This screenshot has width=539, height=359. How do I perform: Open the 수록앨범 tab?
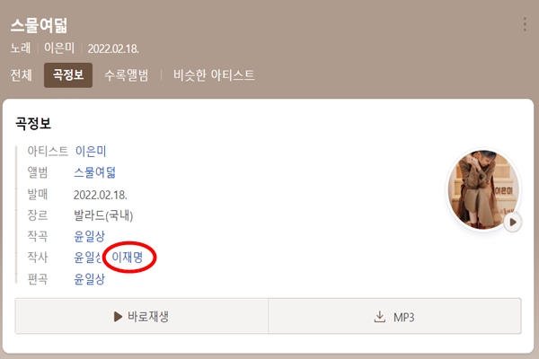[126, 75]
